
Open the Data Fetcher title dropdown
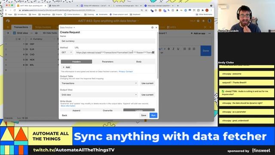point(67,28)
